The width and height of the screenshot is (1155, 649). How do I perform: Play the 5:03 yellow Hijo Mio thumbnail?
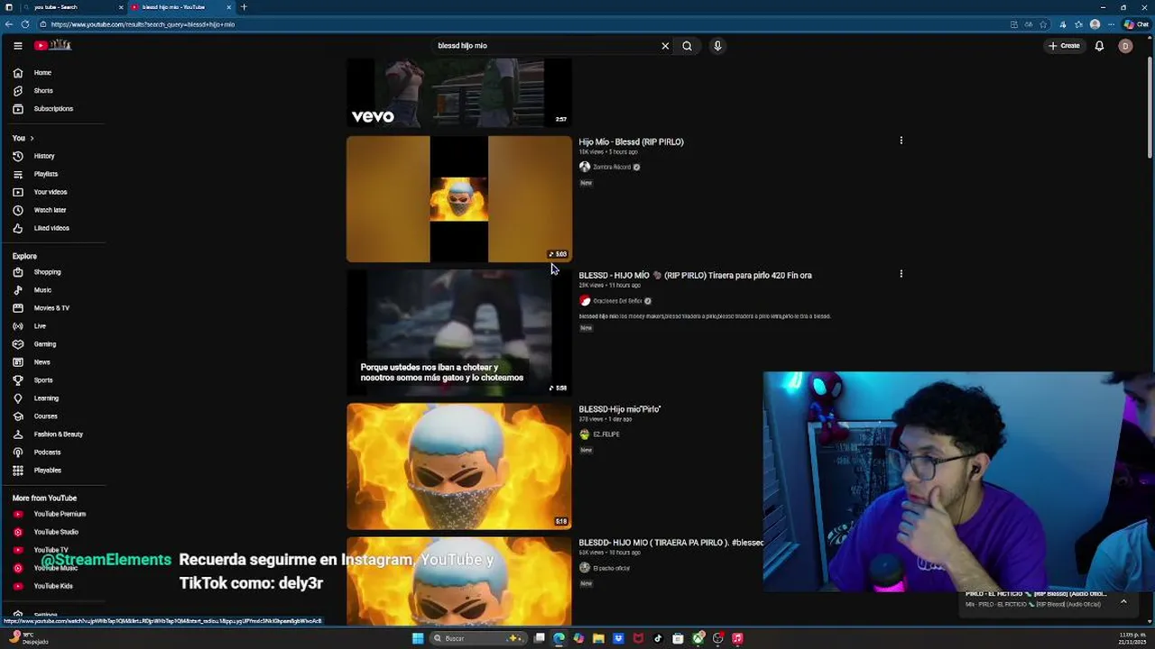coord(459,199)
